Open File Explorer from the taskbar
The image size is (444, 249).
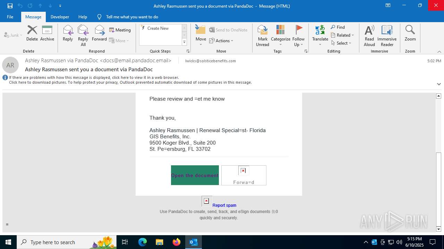click(159, 242)
